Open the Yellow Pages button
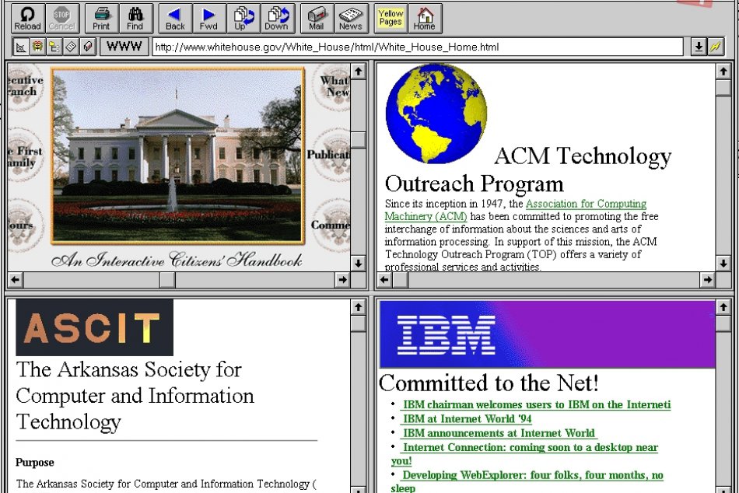 point(391,19)
